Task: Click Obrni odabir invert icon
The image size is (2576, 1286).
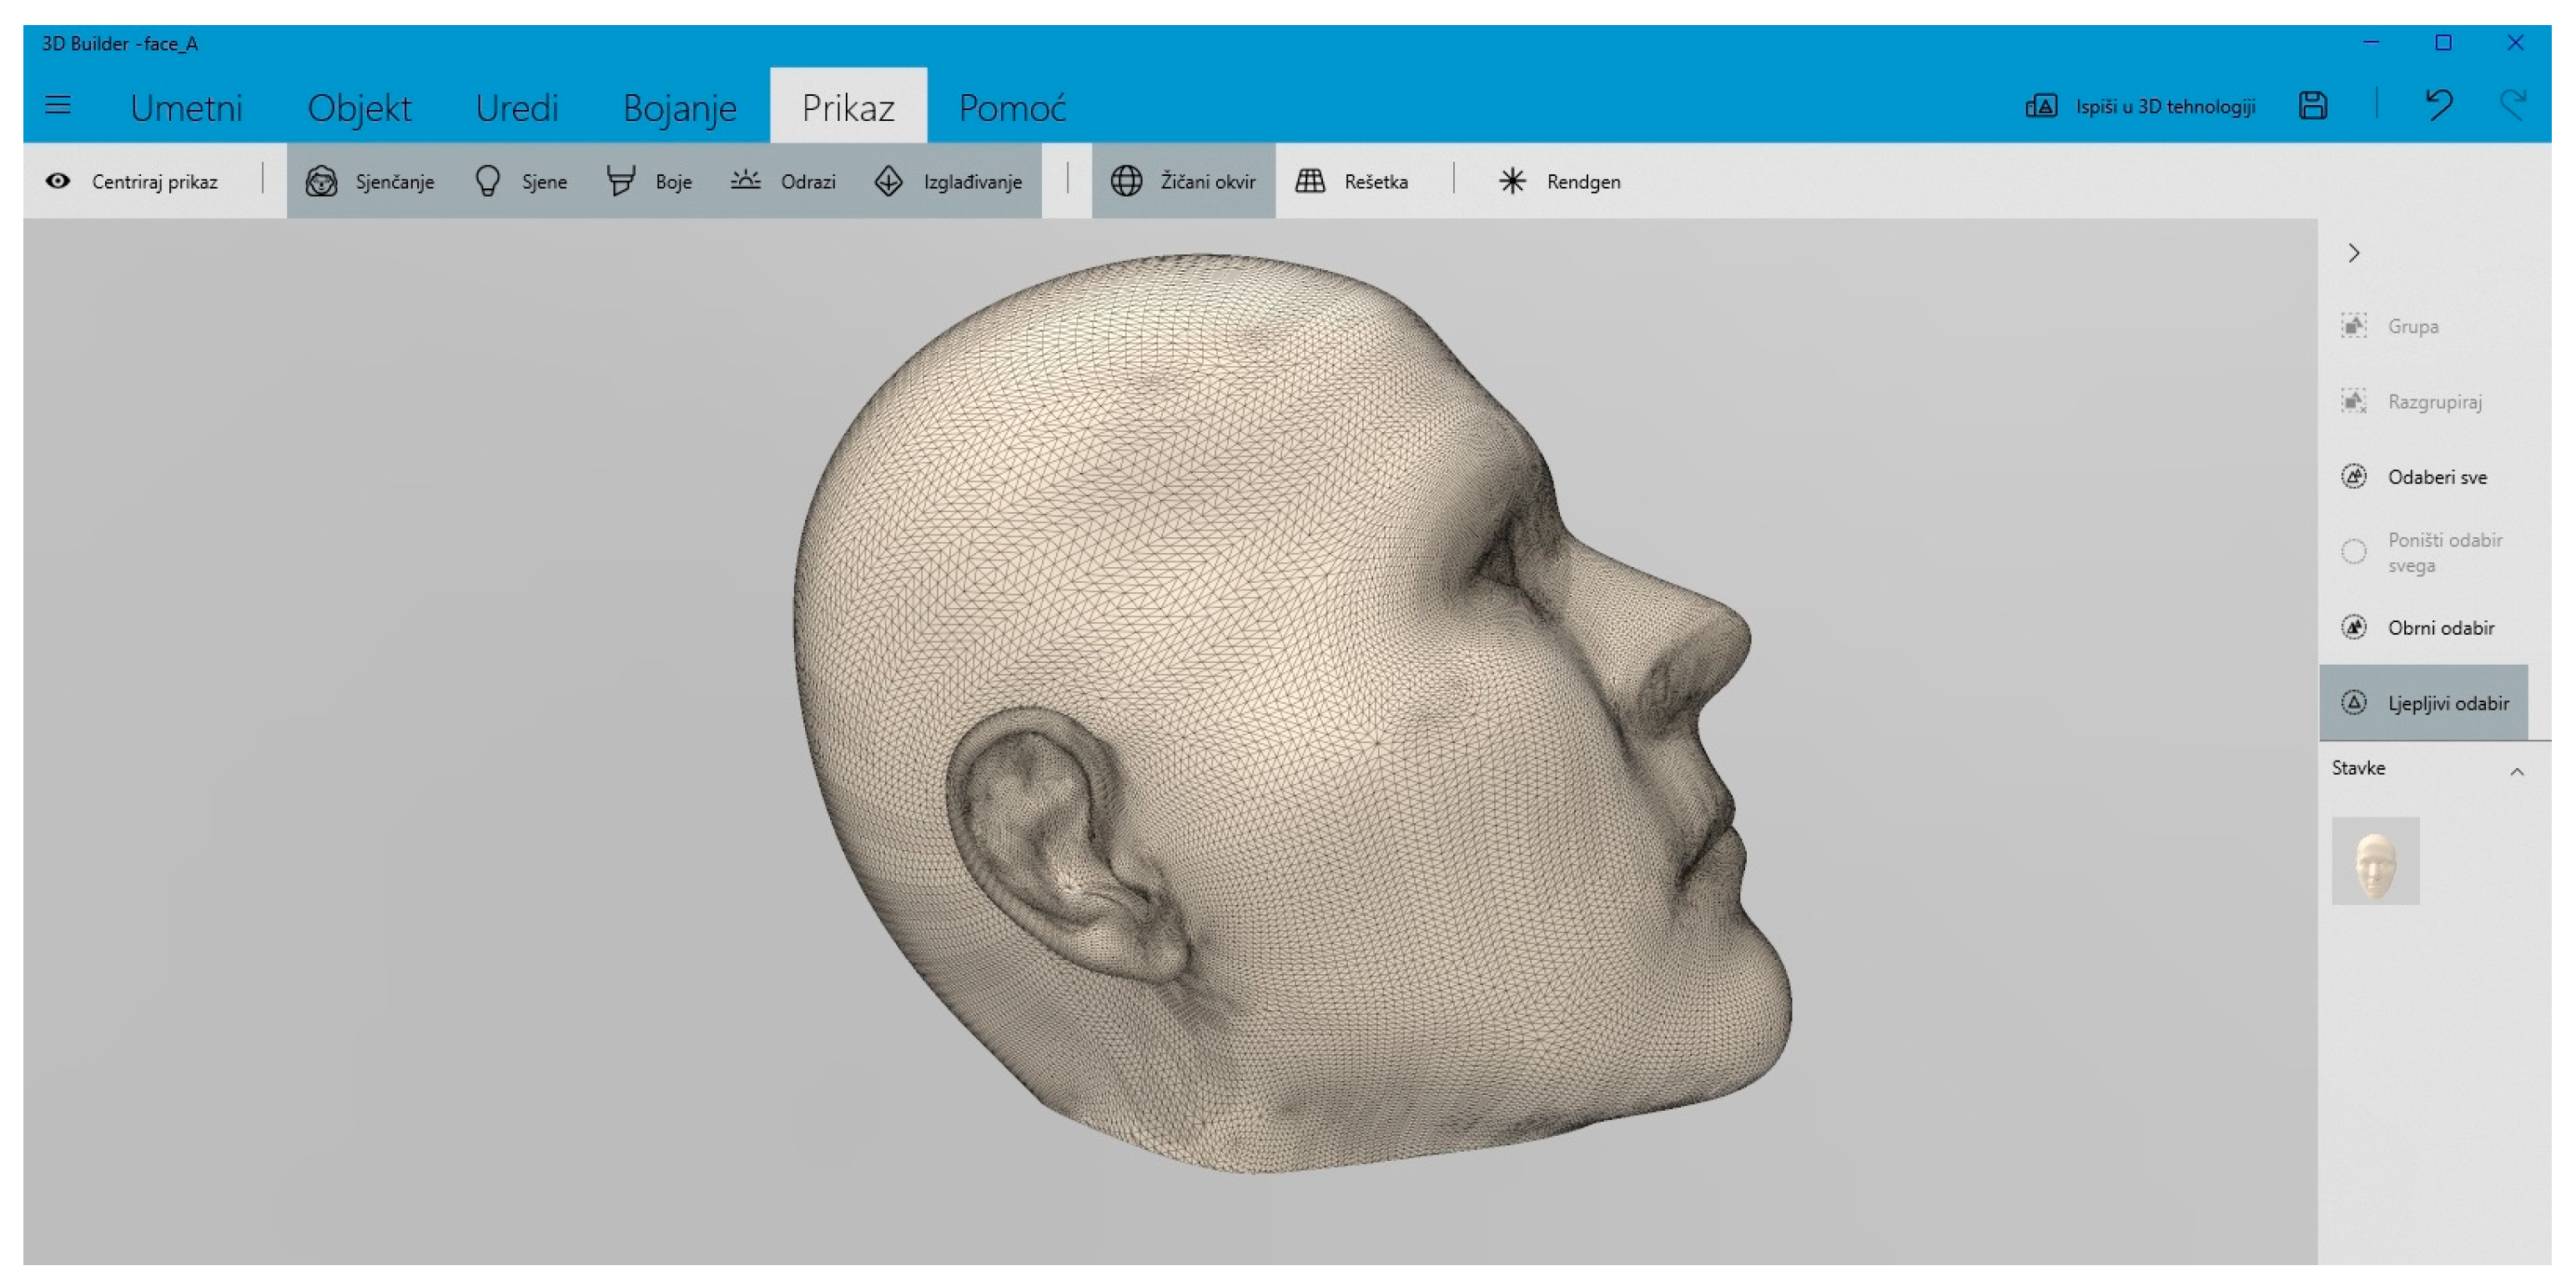Action: point(2354,627)
